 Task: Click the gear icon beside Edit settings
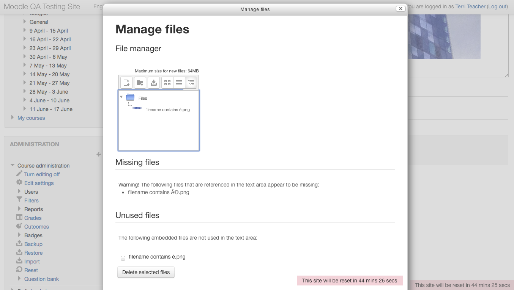(19, 182)
